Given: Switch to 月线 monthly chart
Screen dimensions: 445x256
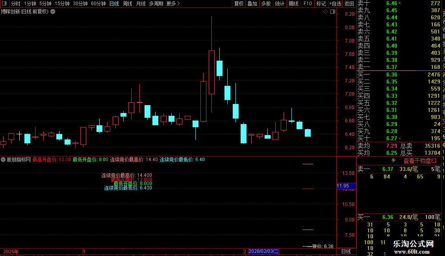Looking at the screenshot, I should (141, 4).
